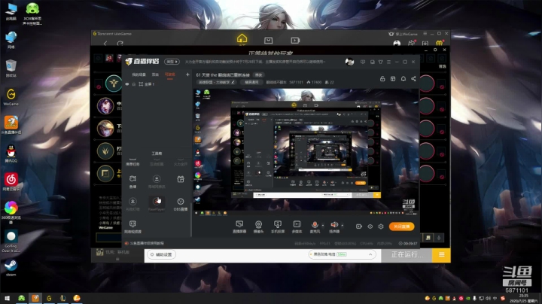Open the OBS直播 tool icon
542x304 pixels.
click(181, 203)
